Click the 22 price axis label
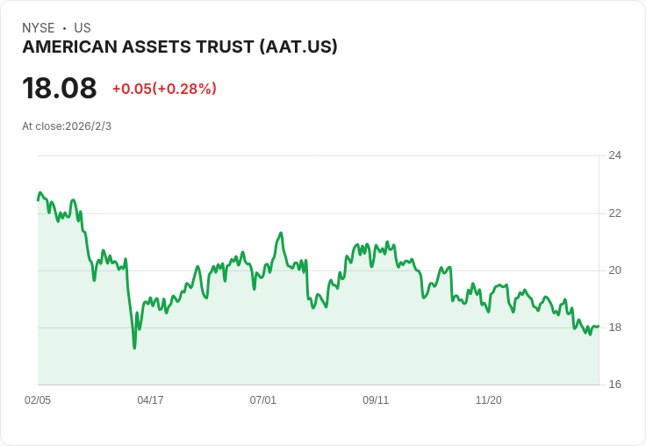The image size is (646, 446). click(x=614, y=213)
